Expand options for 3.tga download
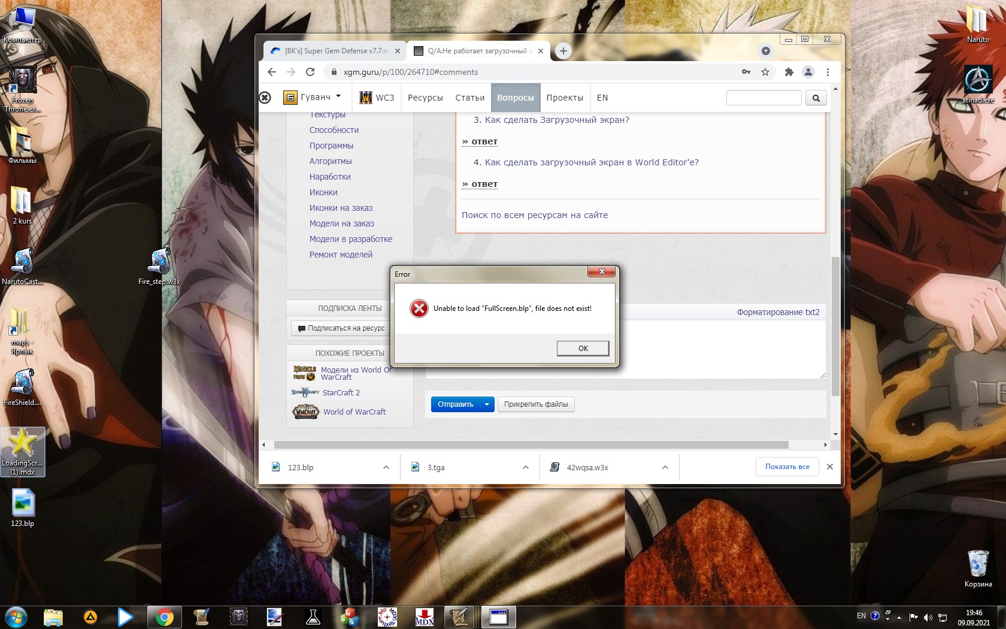The width and height of the screenshot is (1006, 629). (x=526, y=467)
